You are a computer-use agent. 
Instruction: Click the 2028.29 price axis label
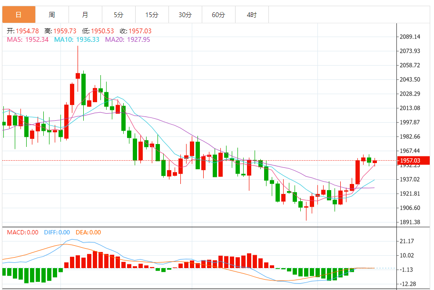click(410, 94)
